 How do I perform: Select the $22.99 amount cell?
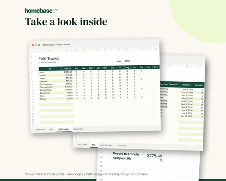[x=68, y=93]
